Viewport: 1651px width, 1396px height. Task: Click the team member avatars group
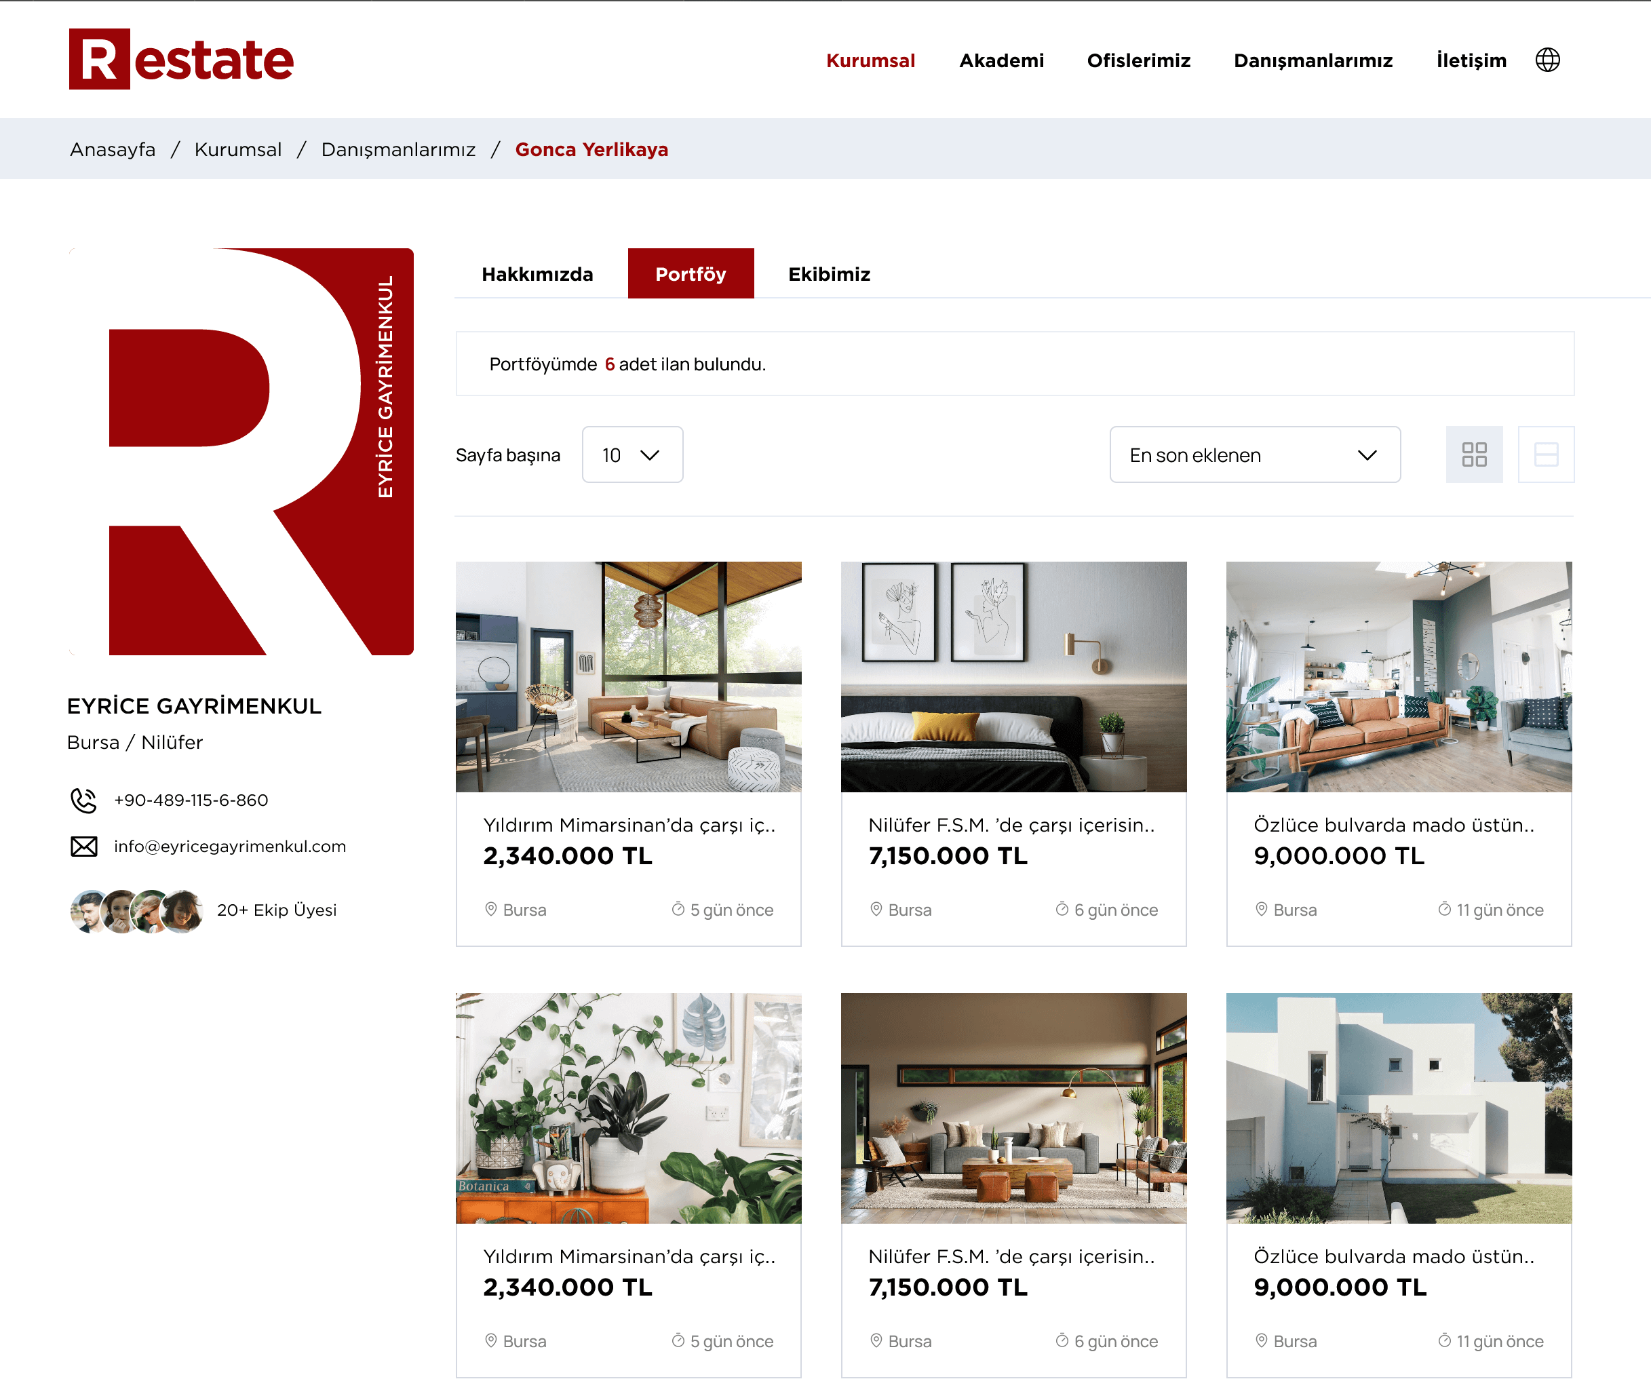[x=136, y=910]
